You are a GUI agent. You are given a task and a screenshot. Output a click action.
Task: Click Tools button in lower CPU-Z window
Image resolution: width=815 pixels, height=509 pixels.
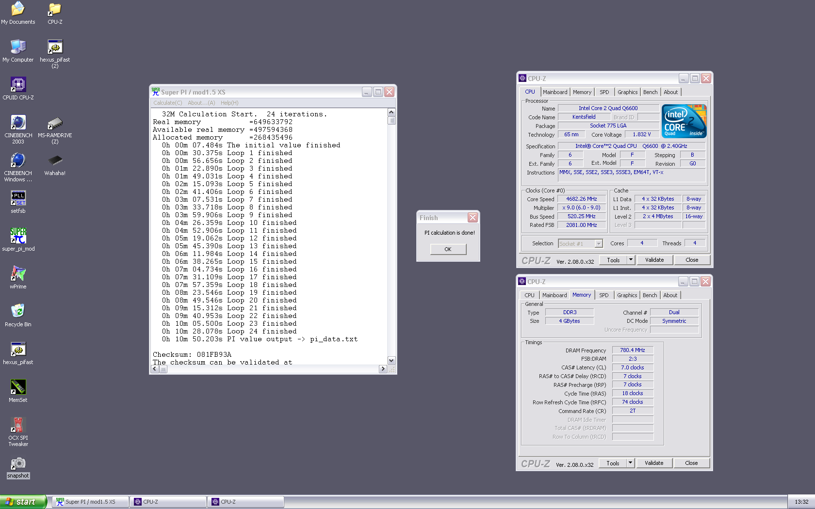[x=613, y=463]
